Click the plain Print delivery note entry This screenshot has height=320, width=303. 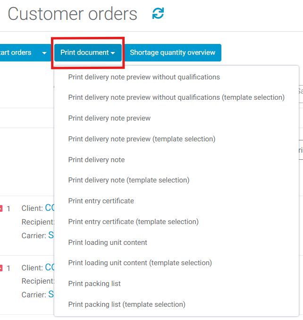pyautogui.click(x=96, y=160)
